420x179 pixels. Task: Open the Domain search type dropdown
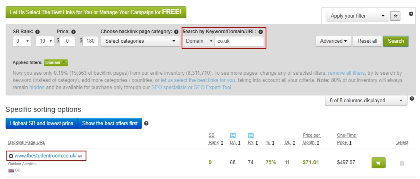pos(199,41)
